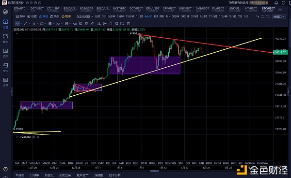This screenshot has width=291, height=178.
Task: Click the trash icon to delete drawings
Action: [x=129, y=24]
